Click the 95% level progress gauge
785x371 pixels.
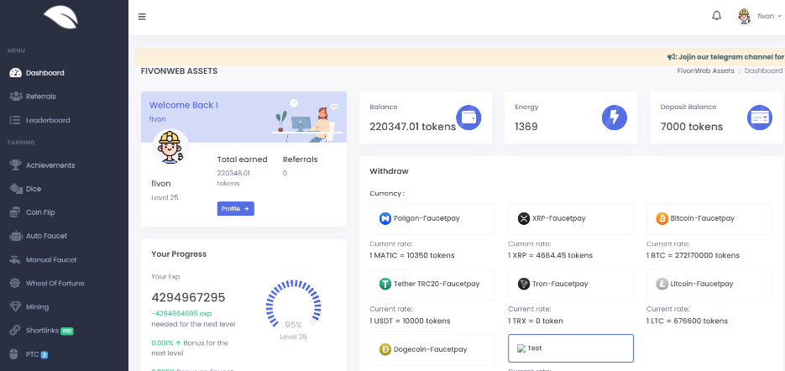coord(293,306)
